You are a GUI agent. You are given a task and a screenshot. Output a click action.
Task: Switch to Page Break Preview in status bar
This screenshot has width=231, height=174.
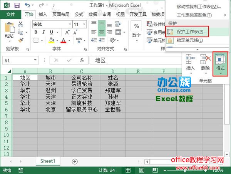pos(155,170)
